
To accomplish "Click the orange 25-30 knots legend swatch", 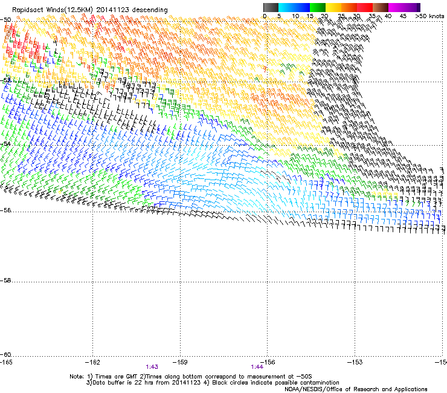I will click(x=349, y=7).
